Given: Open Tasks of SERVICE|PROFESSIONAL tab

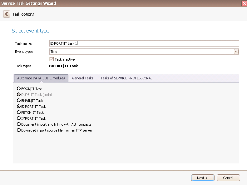Looking at the screenshot, I should click(x=126, y=78).
